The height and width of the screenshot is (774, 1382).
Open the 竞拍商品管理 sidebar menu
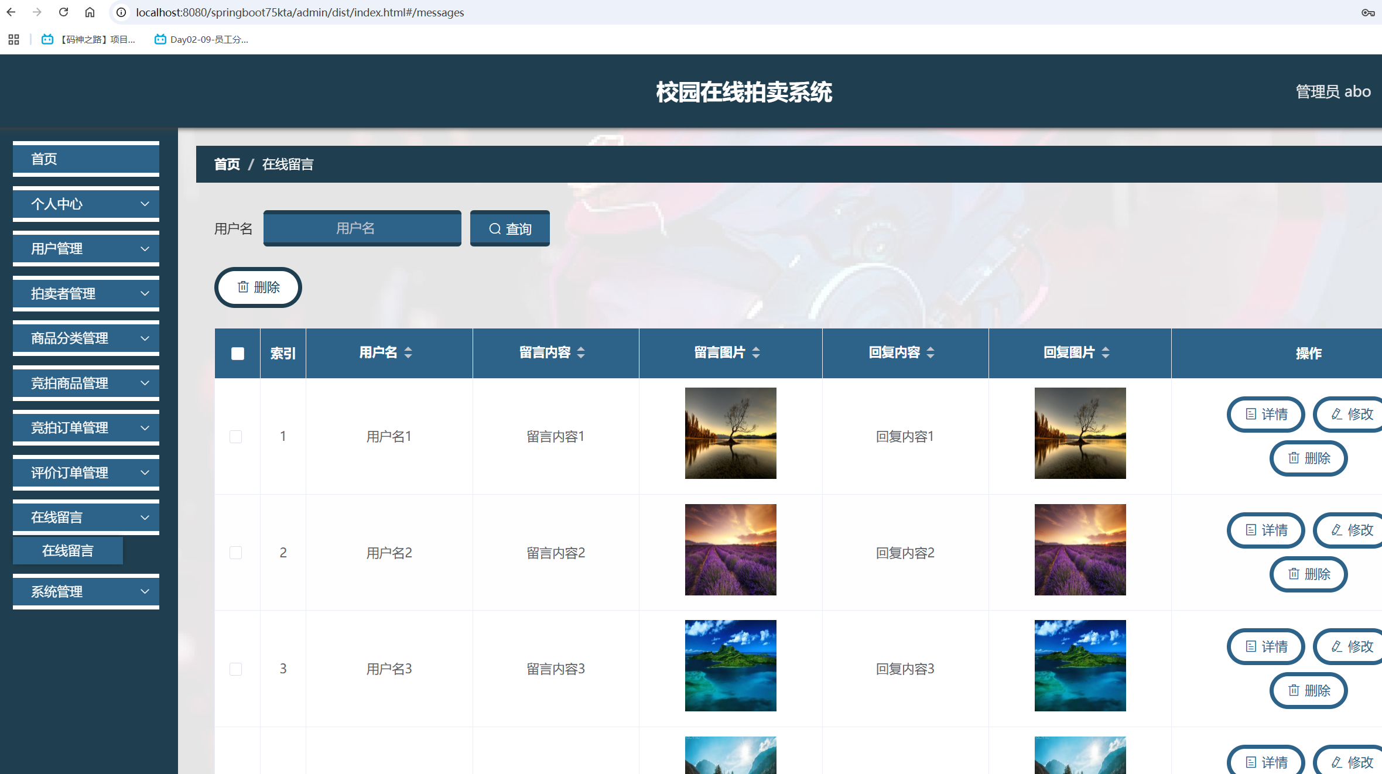[86, 383]
